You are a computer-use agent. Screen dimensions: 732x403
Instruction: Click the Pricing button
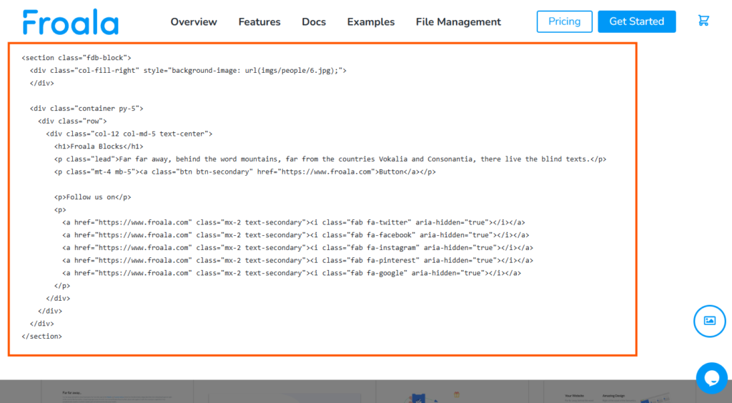(x=565, y=21)
